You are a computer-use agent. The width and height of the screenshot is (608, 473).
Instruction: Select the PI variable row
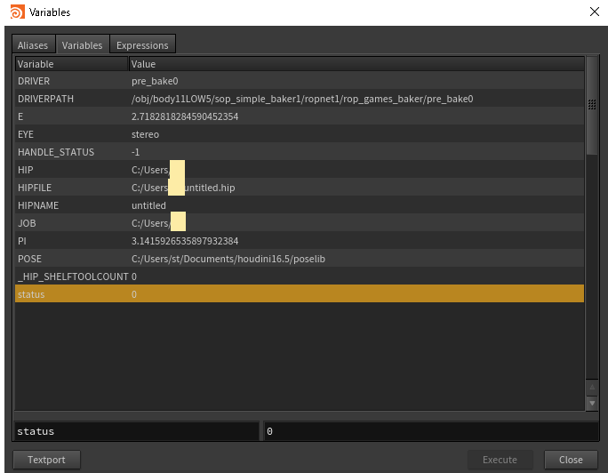click(300, 241)
